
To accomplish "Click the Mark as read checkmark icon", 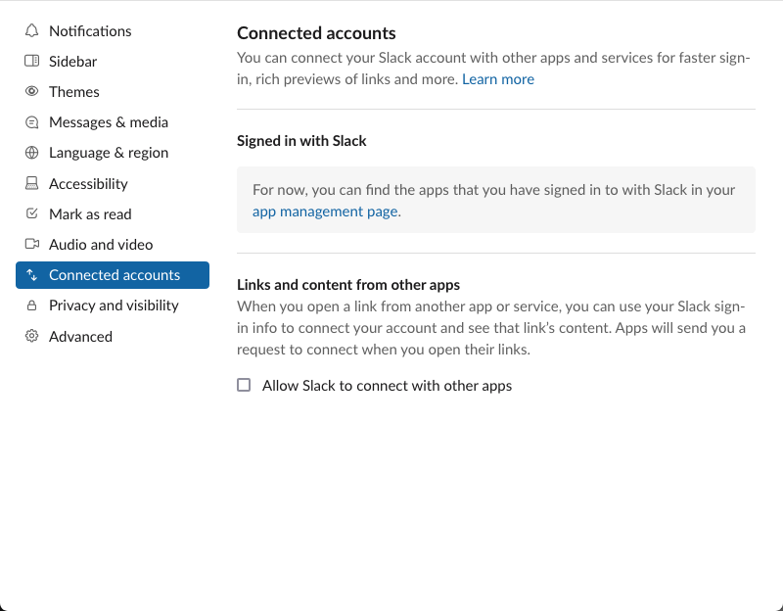I will click(31, 213).
